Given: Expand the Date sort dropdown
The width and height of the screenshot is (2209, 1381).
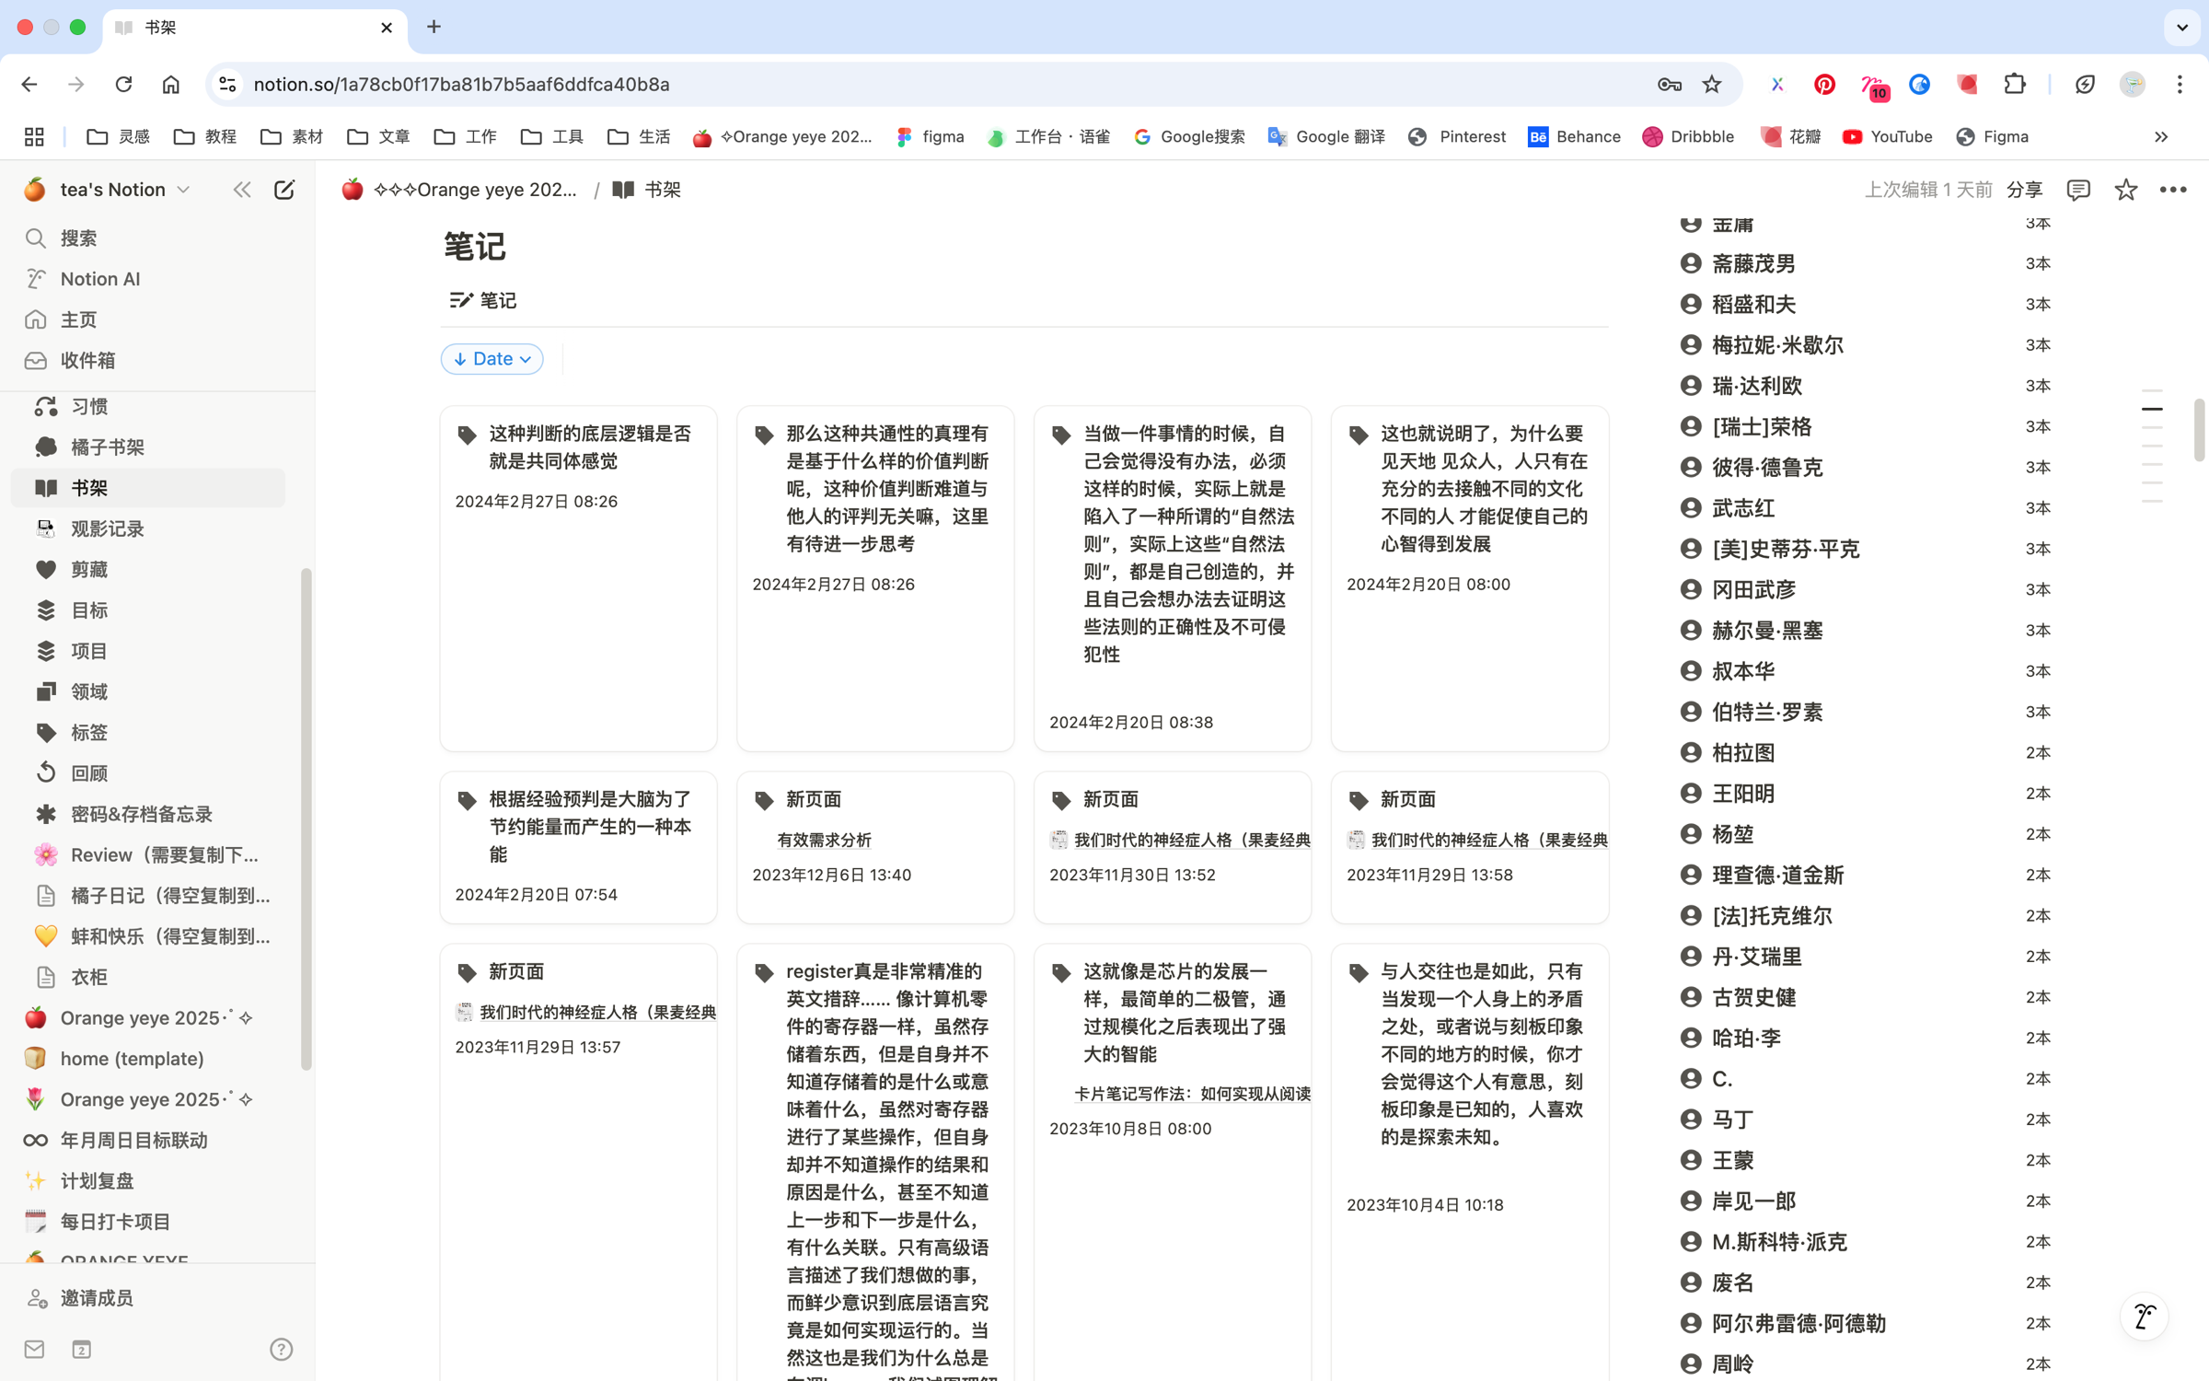Looking at the screenshot, I should click(492, 359).
